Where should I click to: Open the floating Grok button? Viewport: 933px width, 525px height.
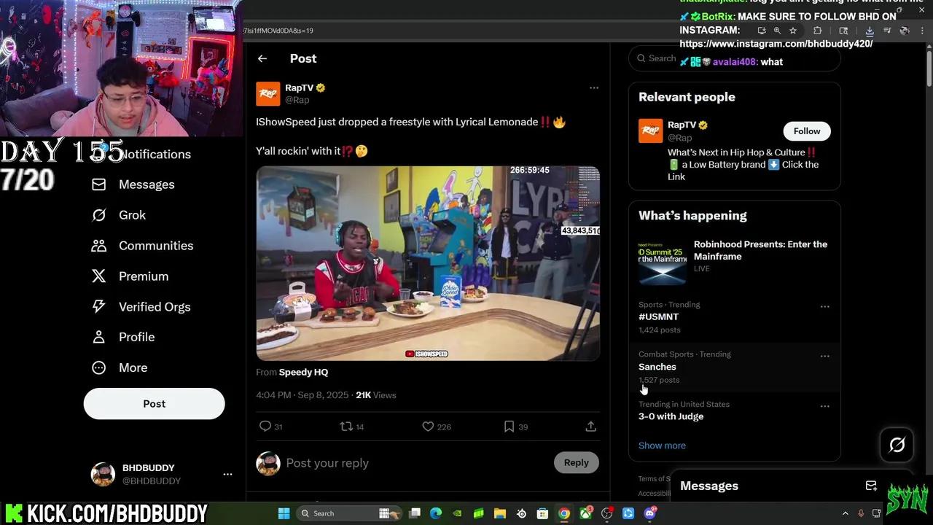pos(897,445)
